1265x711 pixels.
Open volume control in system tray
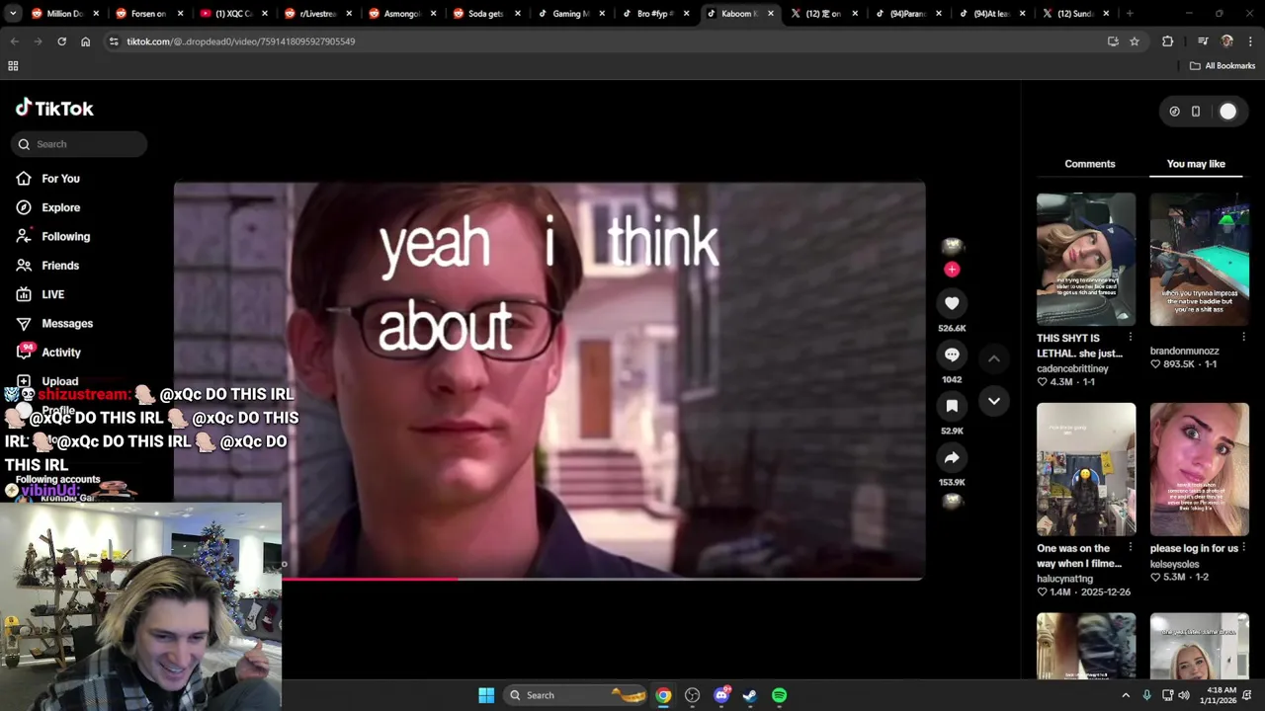[x=1183, y=695]
